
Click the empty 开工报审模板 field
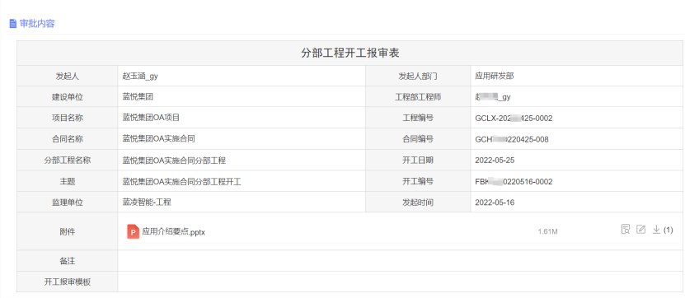401,282
